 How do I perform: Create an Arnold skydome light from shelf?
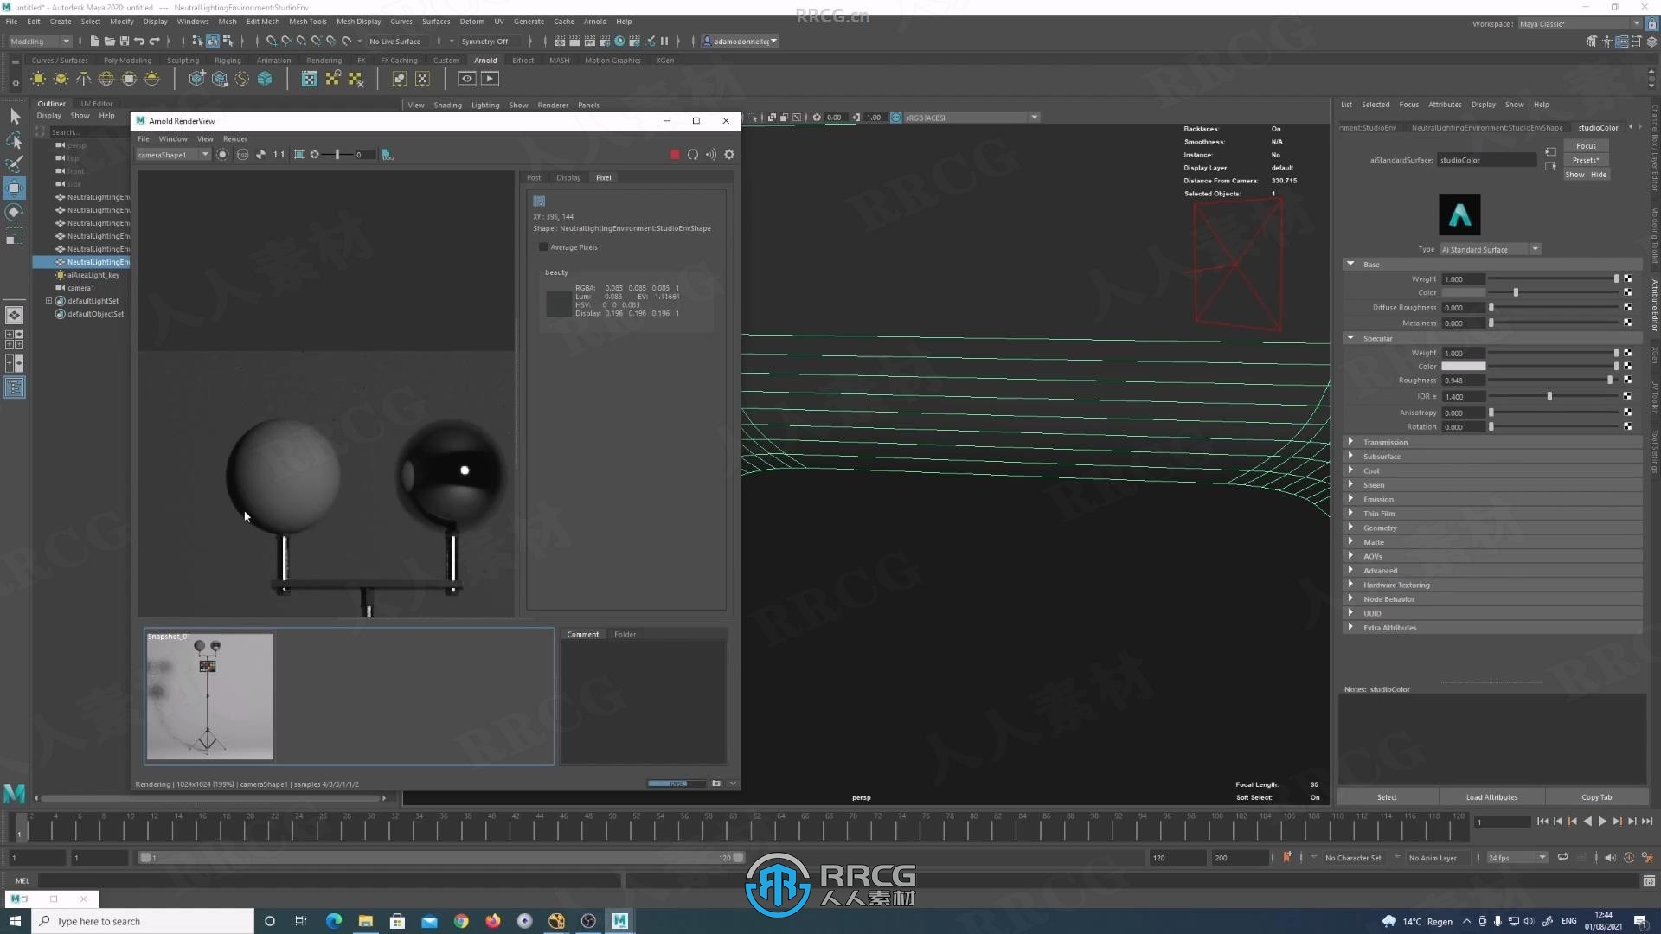click(x=106, y=79)
